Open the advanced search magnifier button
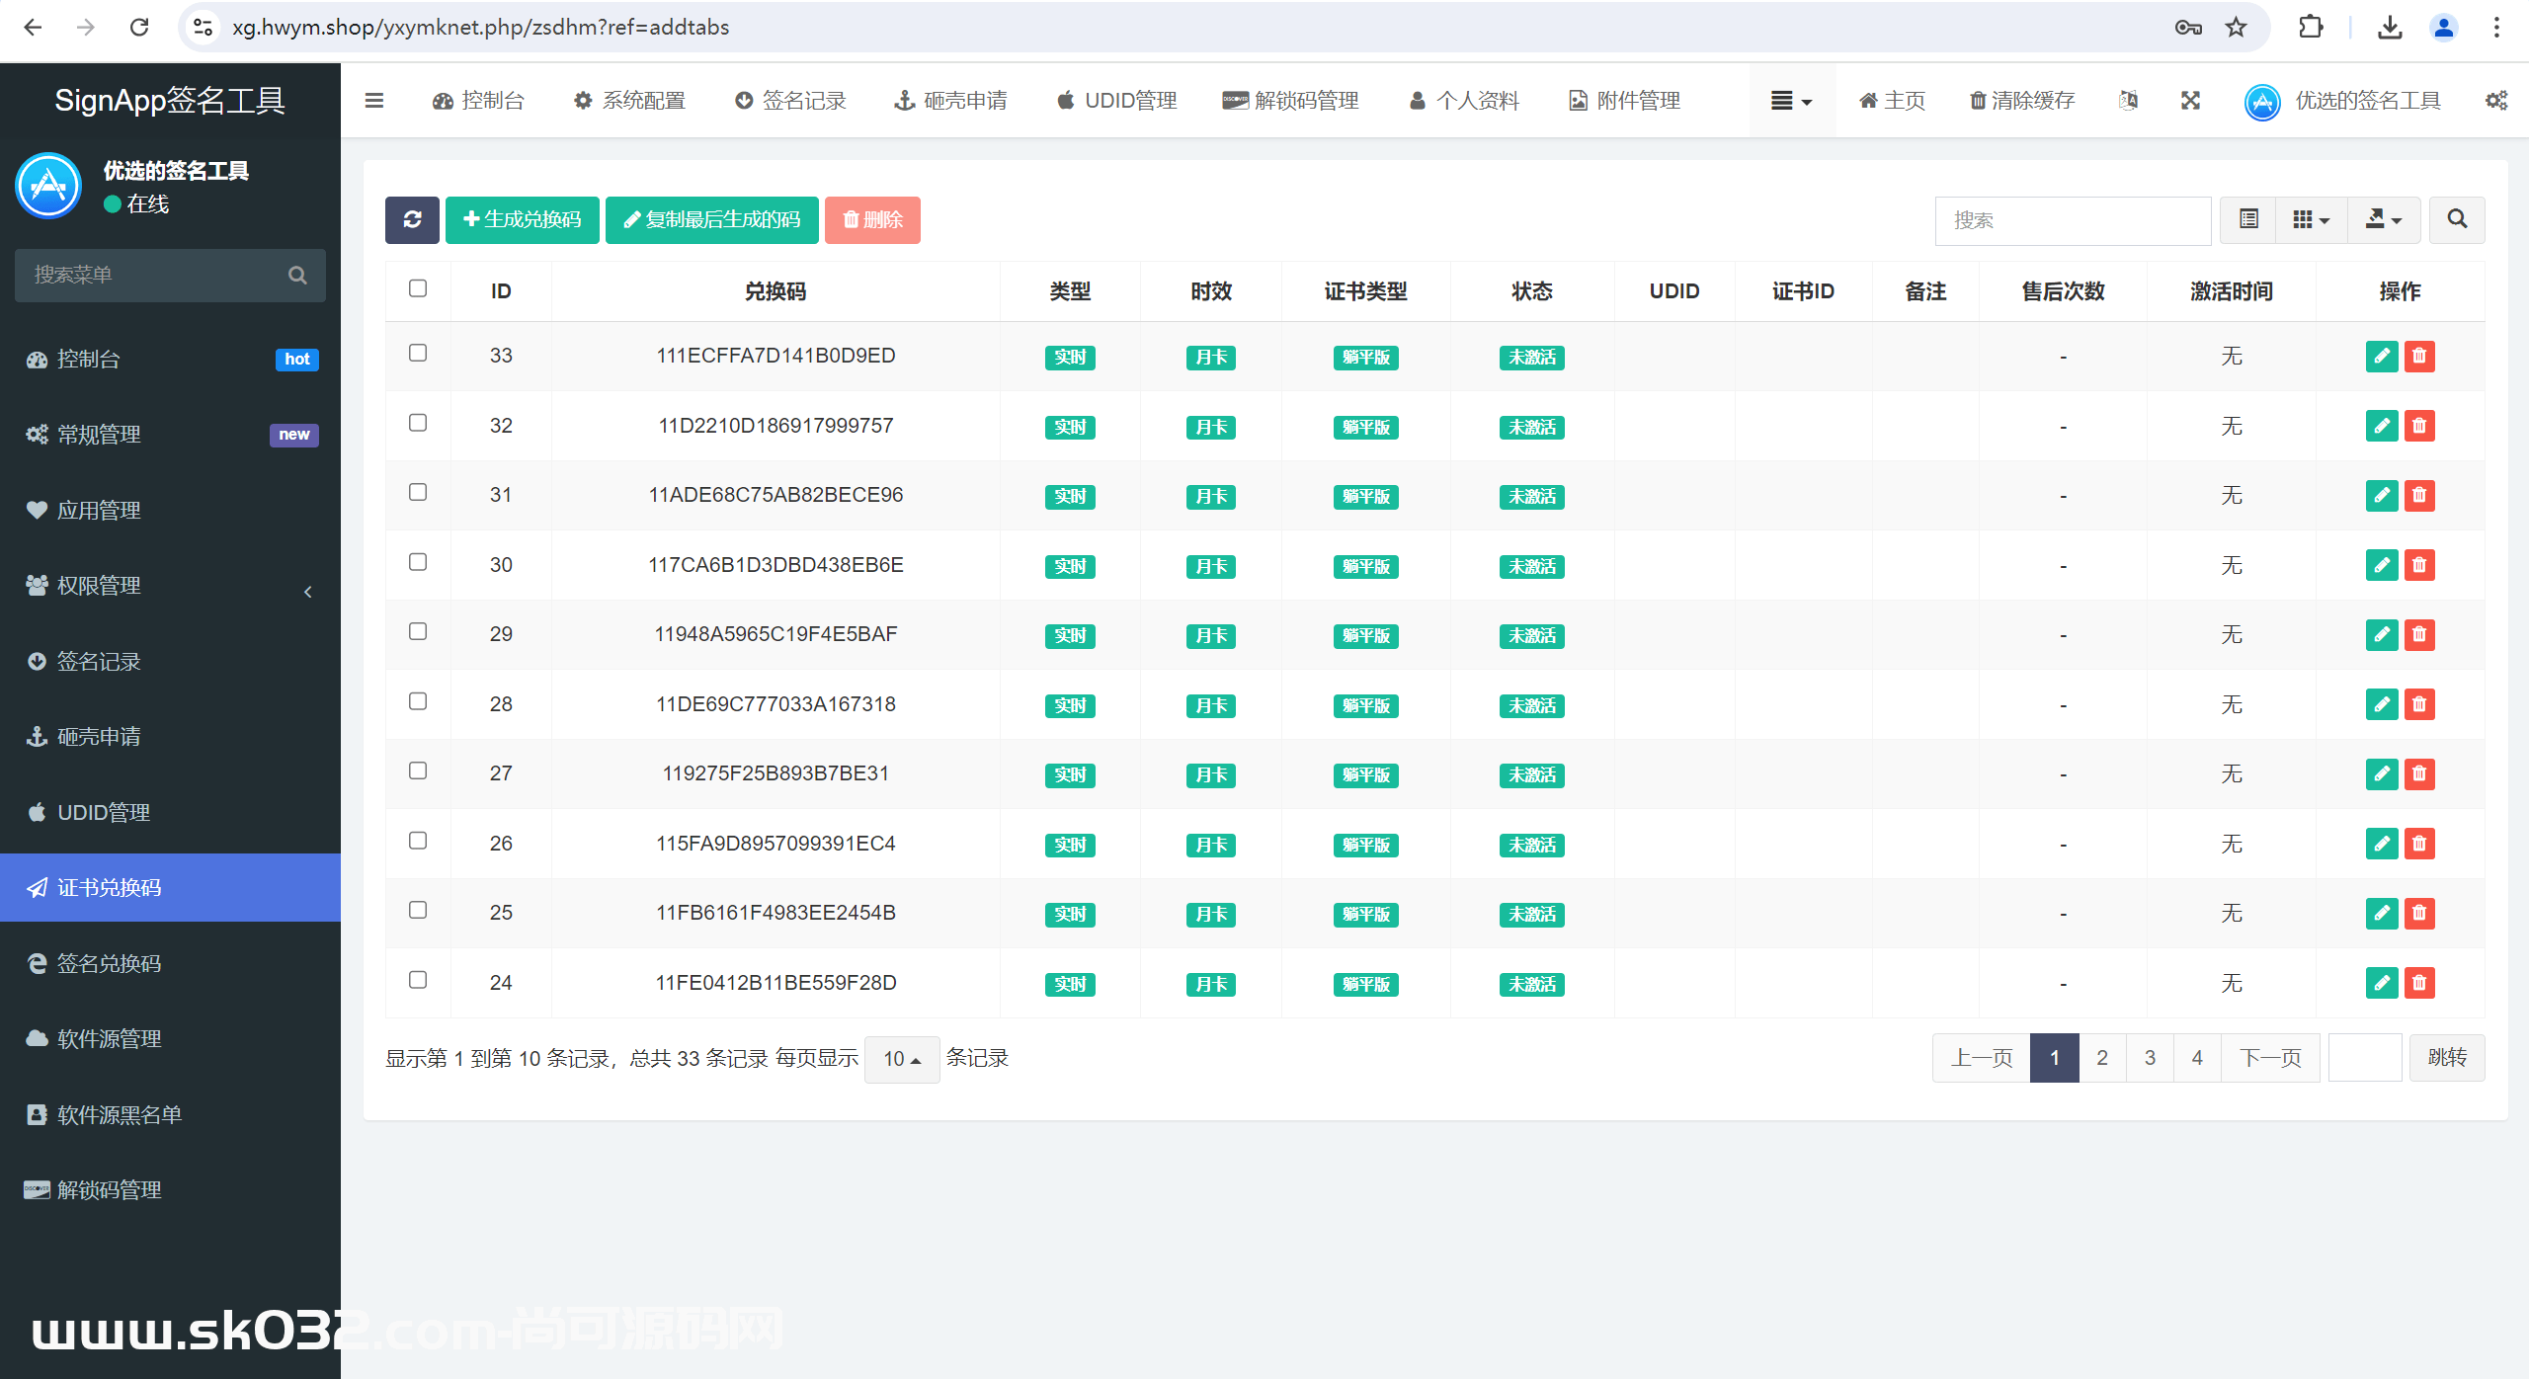 tap(2457, 219)
